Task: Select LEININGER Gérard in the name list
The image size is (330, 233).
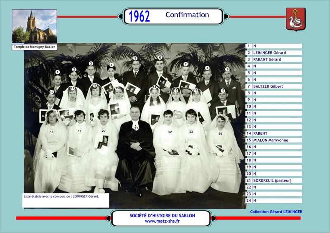Action: pos(269,53)
